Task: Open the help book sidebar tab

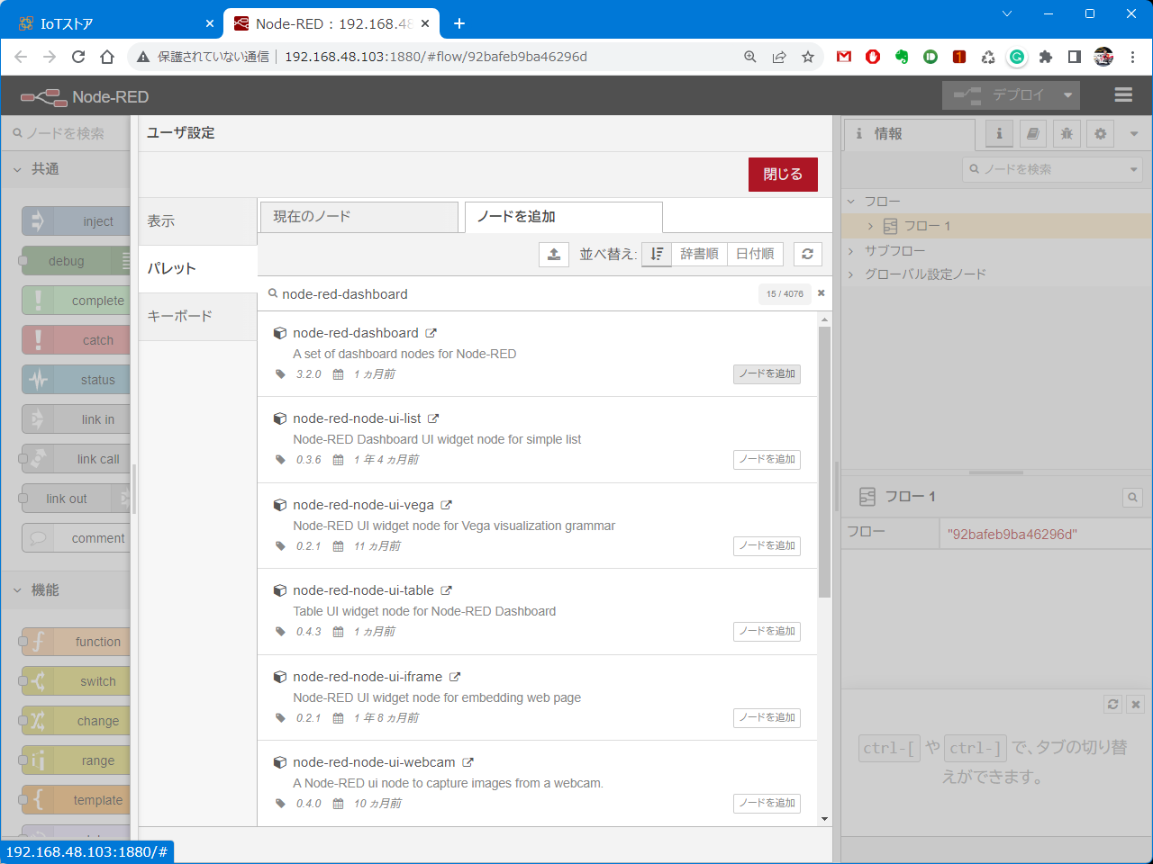Action: click(1033, 133)
